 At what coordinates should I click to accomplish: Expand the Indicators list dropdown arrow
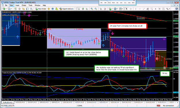point(112,9)
